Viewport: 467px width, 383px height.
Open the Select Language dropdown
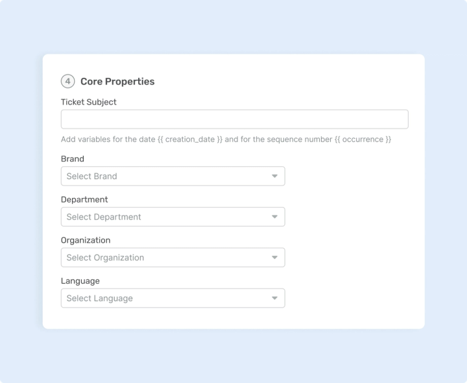pos(173,299)
